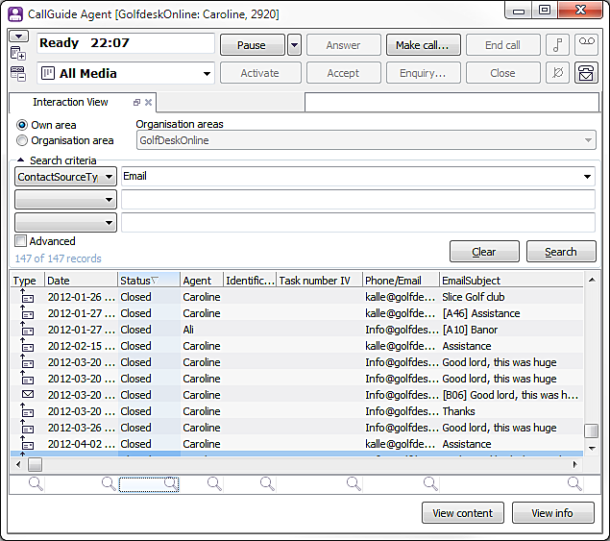The width and height of the screenshot is (610, 541).
Task: Click the View info button
Action: 552,513
